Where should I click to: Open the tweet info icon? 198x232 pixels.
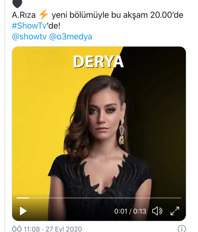tap(182, 229)
